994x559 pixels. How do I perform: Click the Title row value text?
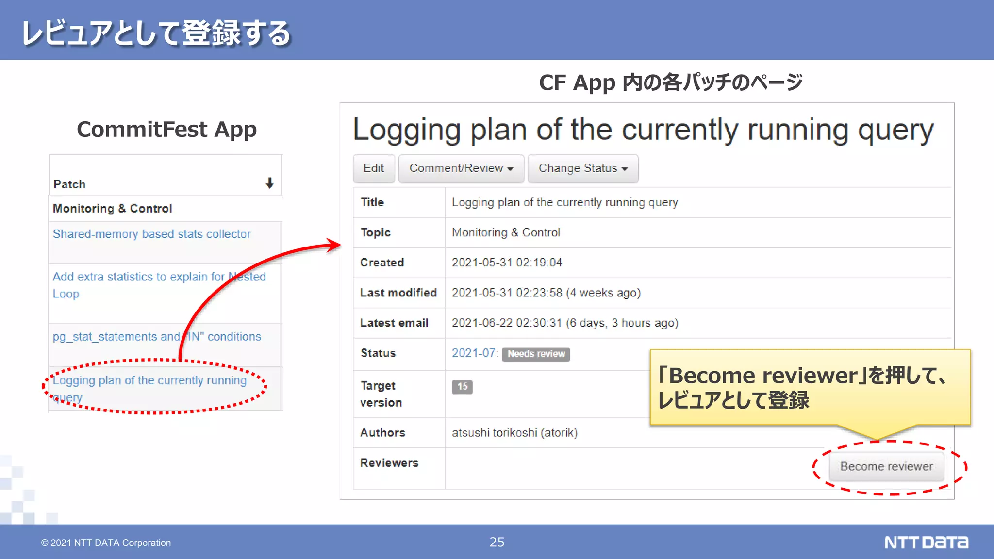pyautogui.click(x=565, y=202)
